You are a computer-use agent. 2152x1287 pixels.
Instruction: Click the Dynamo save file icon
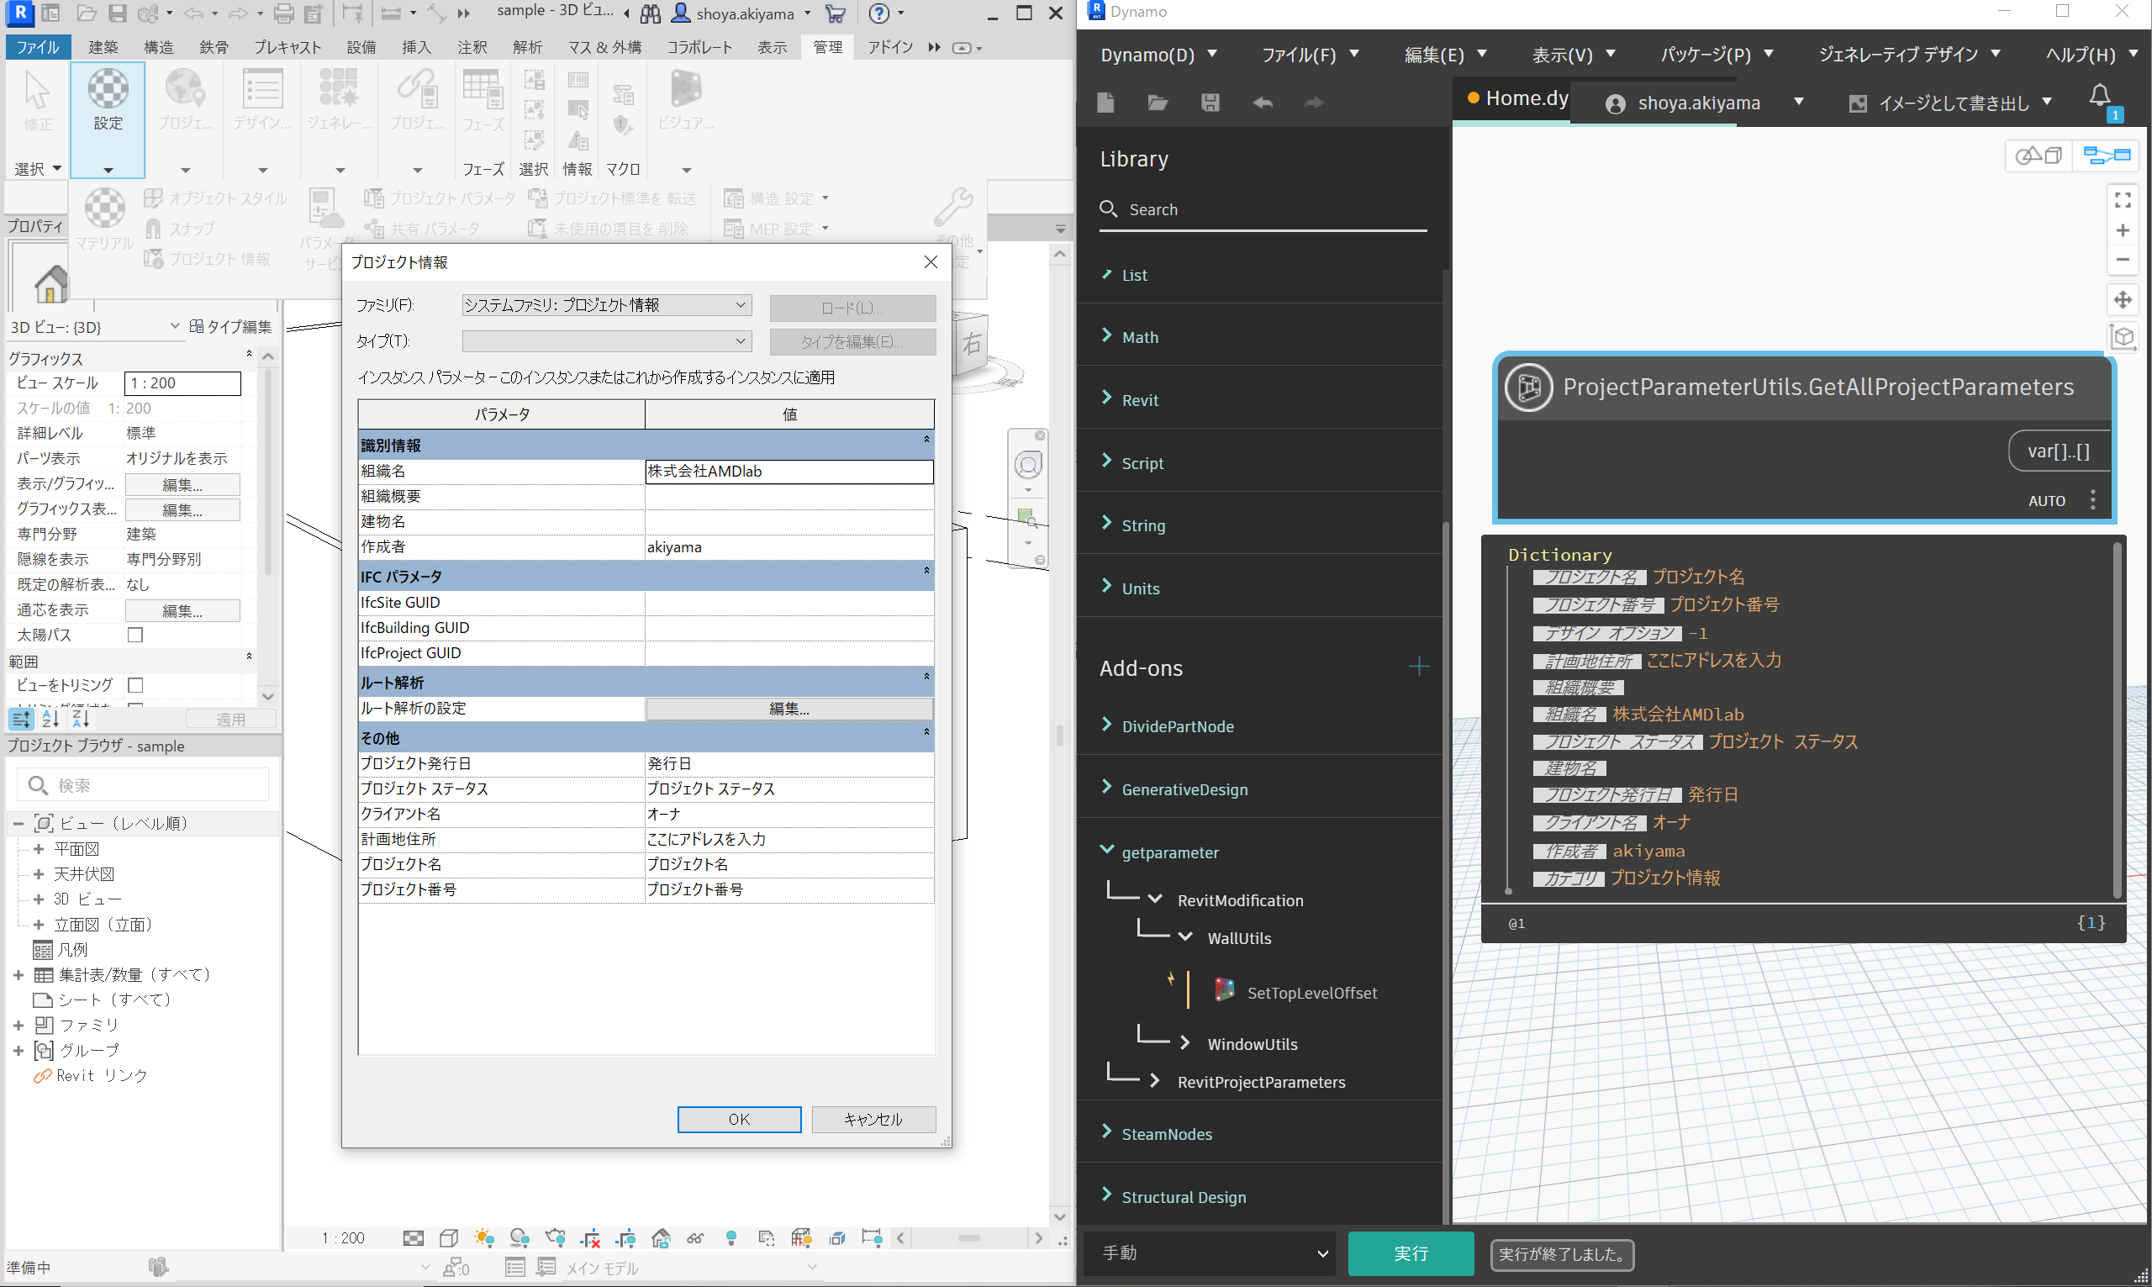tap(1210, 103)
